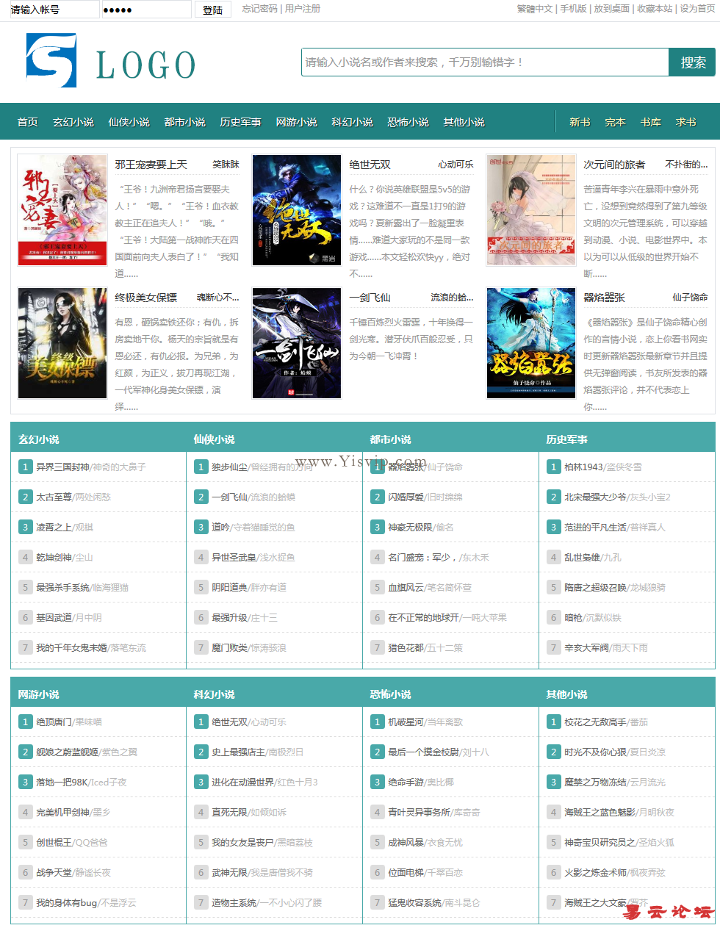The width and height of the screenshot is (720, 928).
Task: Click the green 搜索 search button
Action: click(x=692, y=62)
